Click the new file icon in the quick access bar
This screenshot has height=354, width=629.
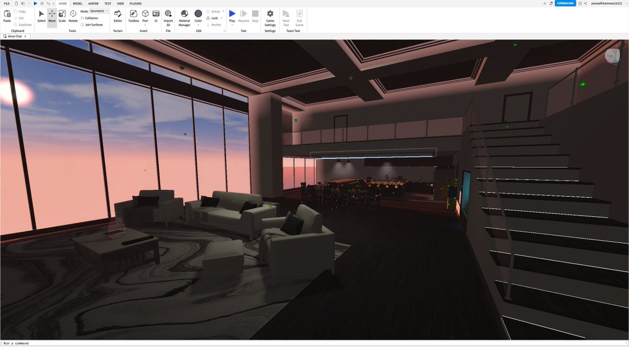pos(16,4)
